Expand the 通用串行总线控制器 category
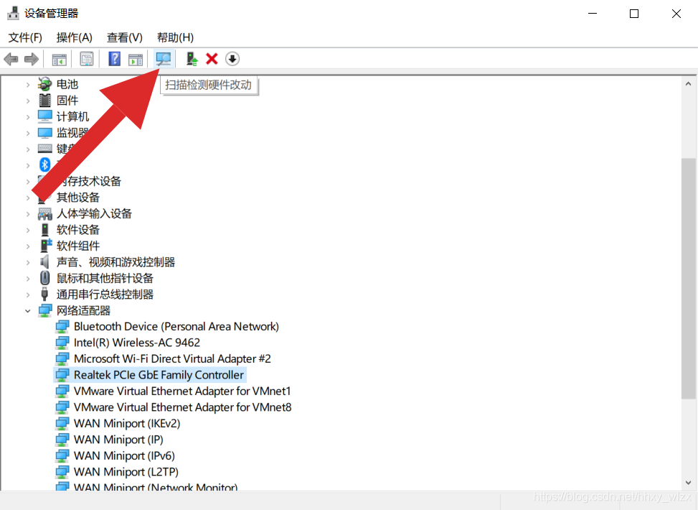Image resolution: width=698 pixels, height=510 pixels. [x=27, y=295]
